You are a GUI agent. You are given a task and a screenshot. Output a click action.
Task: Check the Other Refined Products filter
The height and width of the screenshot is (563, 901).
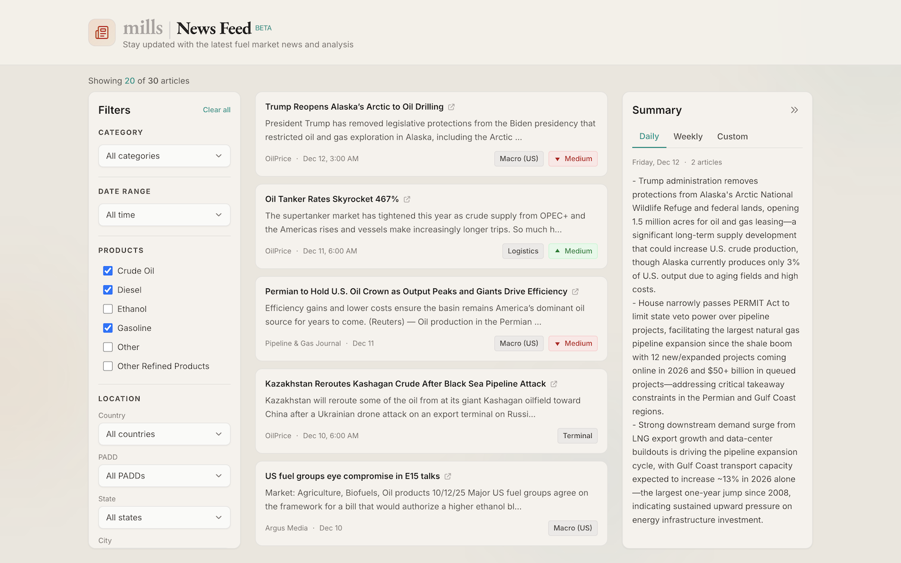108,366
